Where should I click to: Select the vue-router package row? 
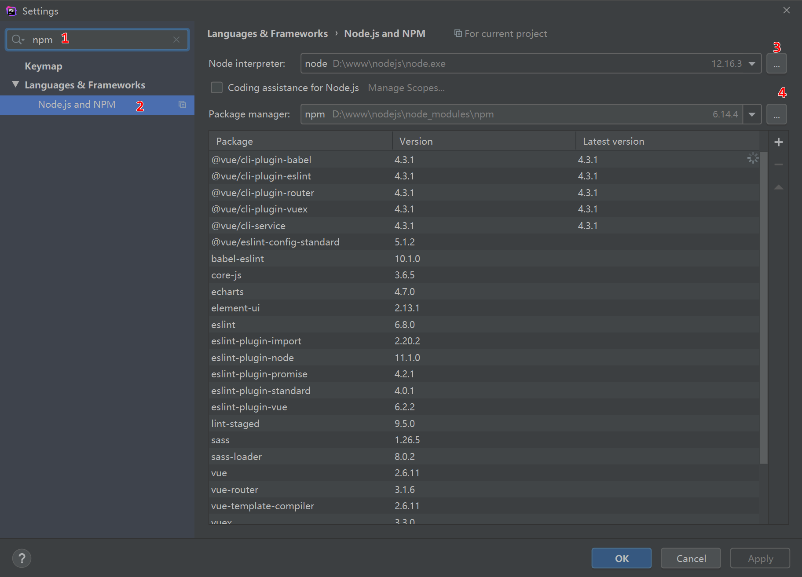click(484, 489)
